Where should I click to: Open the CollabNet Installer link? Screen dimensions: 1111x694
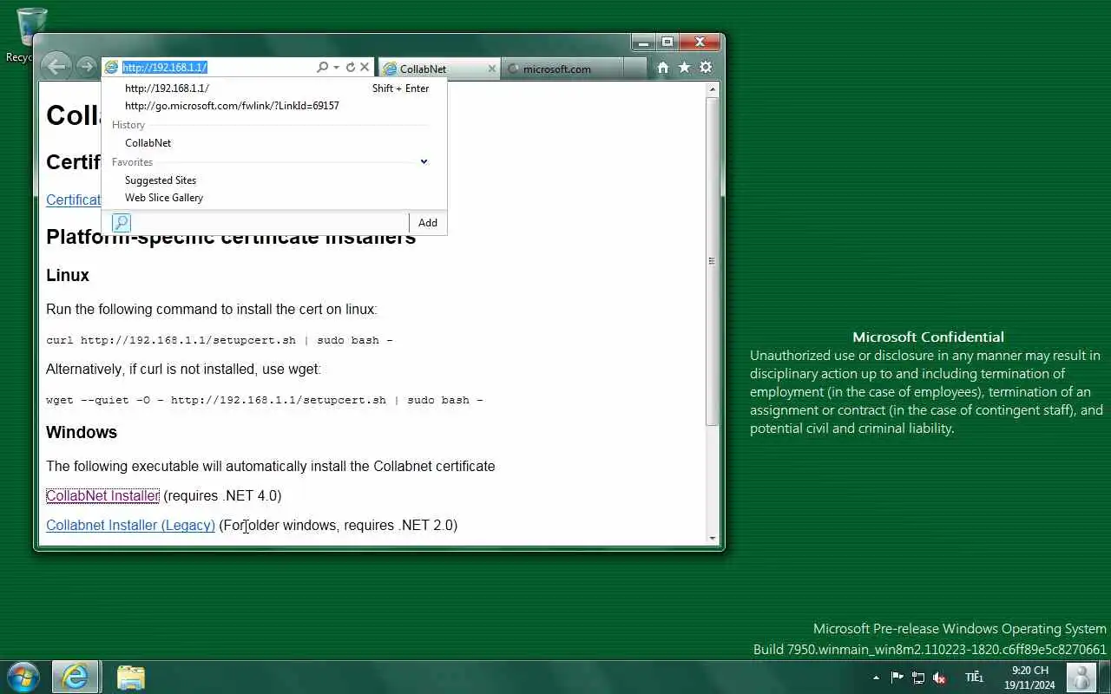coord(102,495)
